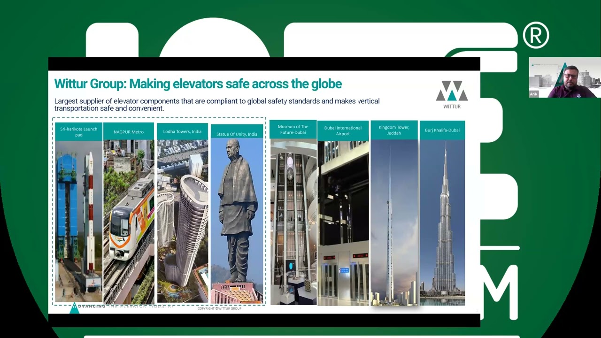Click the subtitle starting "Largest supplier of elevator components"
The image size is (601, 338).
217,104
